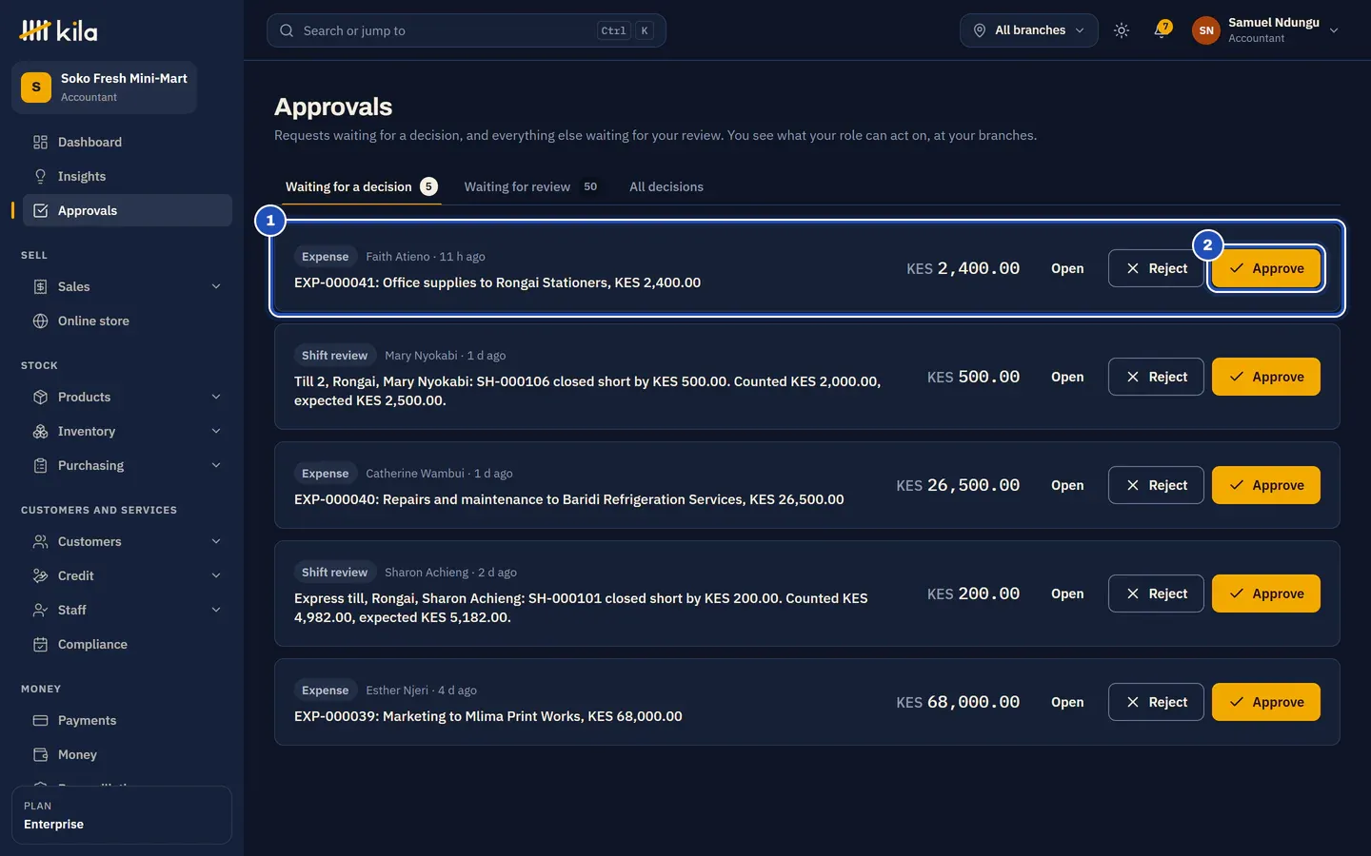
Task: Approve Mary Nyokabi shift review
Action: [x=1266, y=377]
